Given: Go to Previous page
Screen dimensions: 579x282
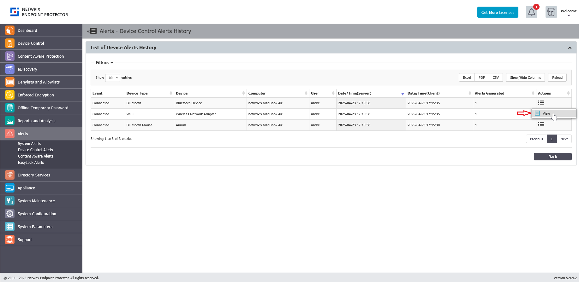Looking at the screenshot, I should pos(536,139).
